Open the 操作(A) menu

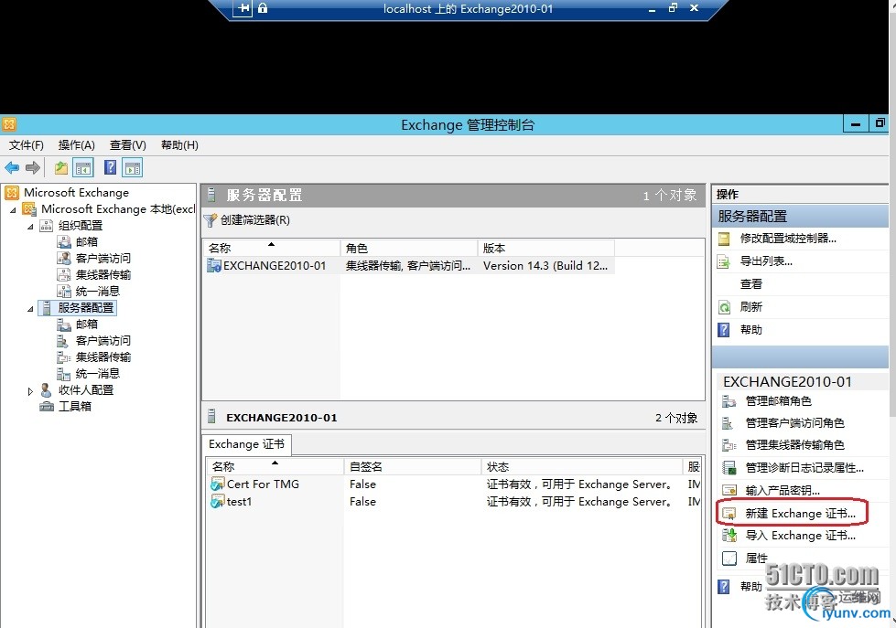pyautogui.click(x=77, y=145)
